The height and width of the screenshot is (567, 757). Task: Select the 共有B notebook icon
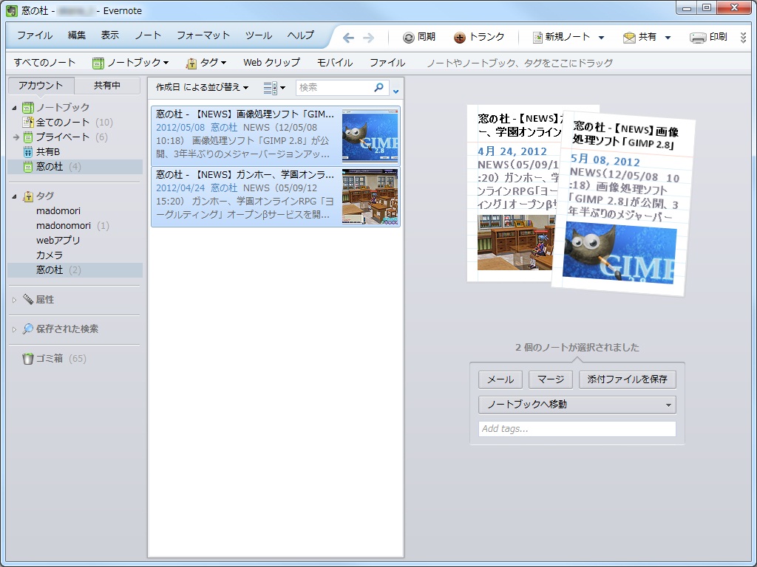(27, 153)
